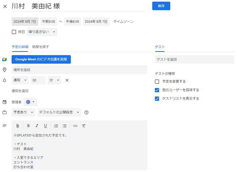
Task: Open the attachment paperclip in the description toolbar
Action: [18, 126]
